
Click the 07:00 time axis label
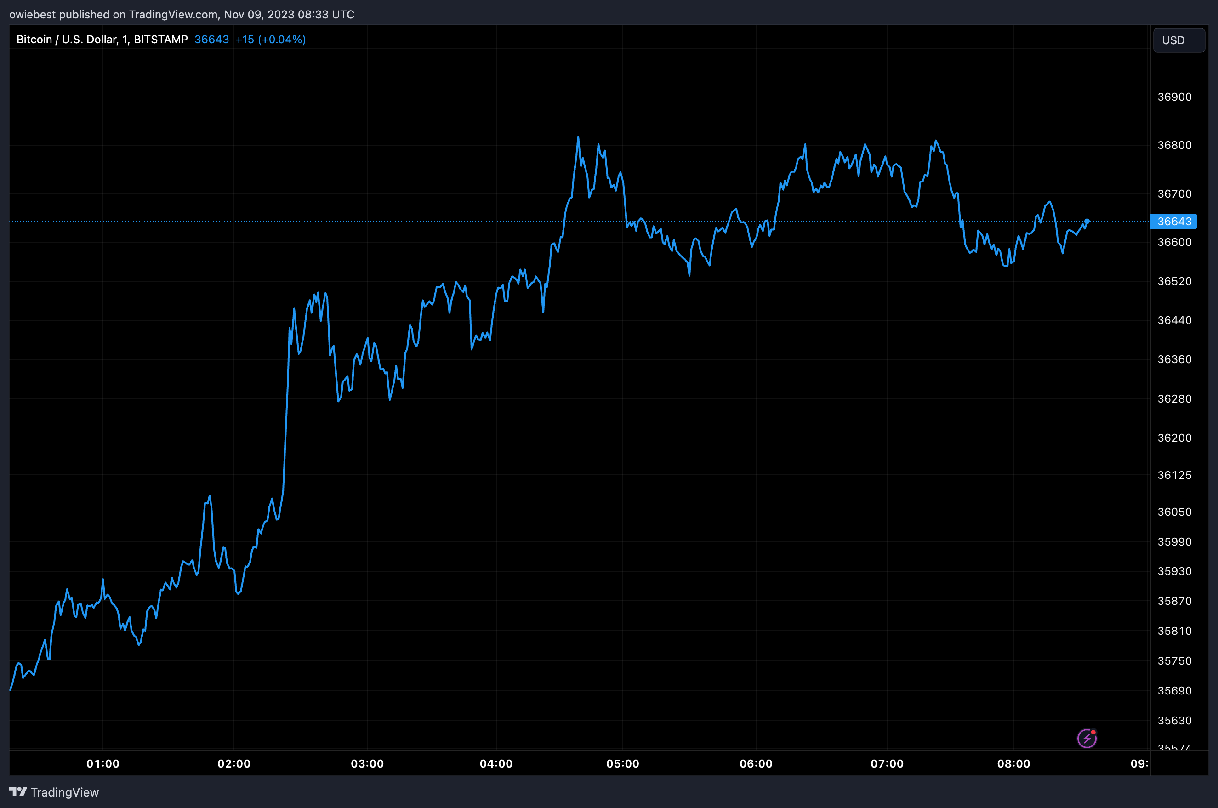click(x=887, y=764)
